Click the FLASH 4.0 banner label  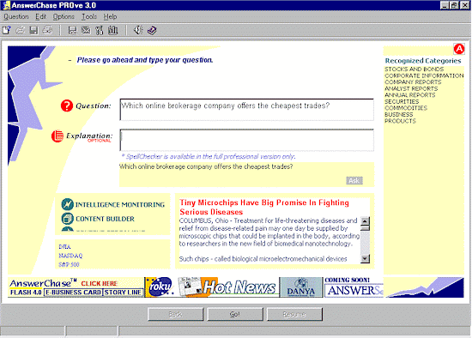(x=26, y=293)
